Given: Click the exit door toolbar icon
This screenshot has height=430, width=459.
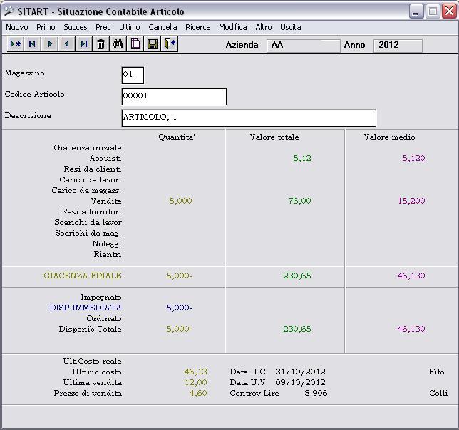Looking at the screenshot, I should click(170, 44).
